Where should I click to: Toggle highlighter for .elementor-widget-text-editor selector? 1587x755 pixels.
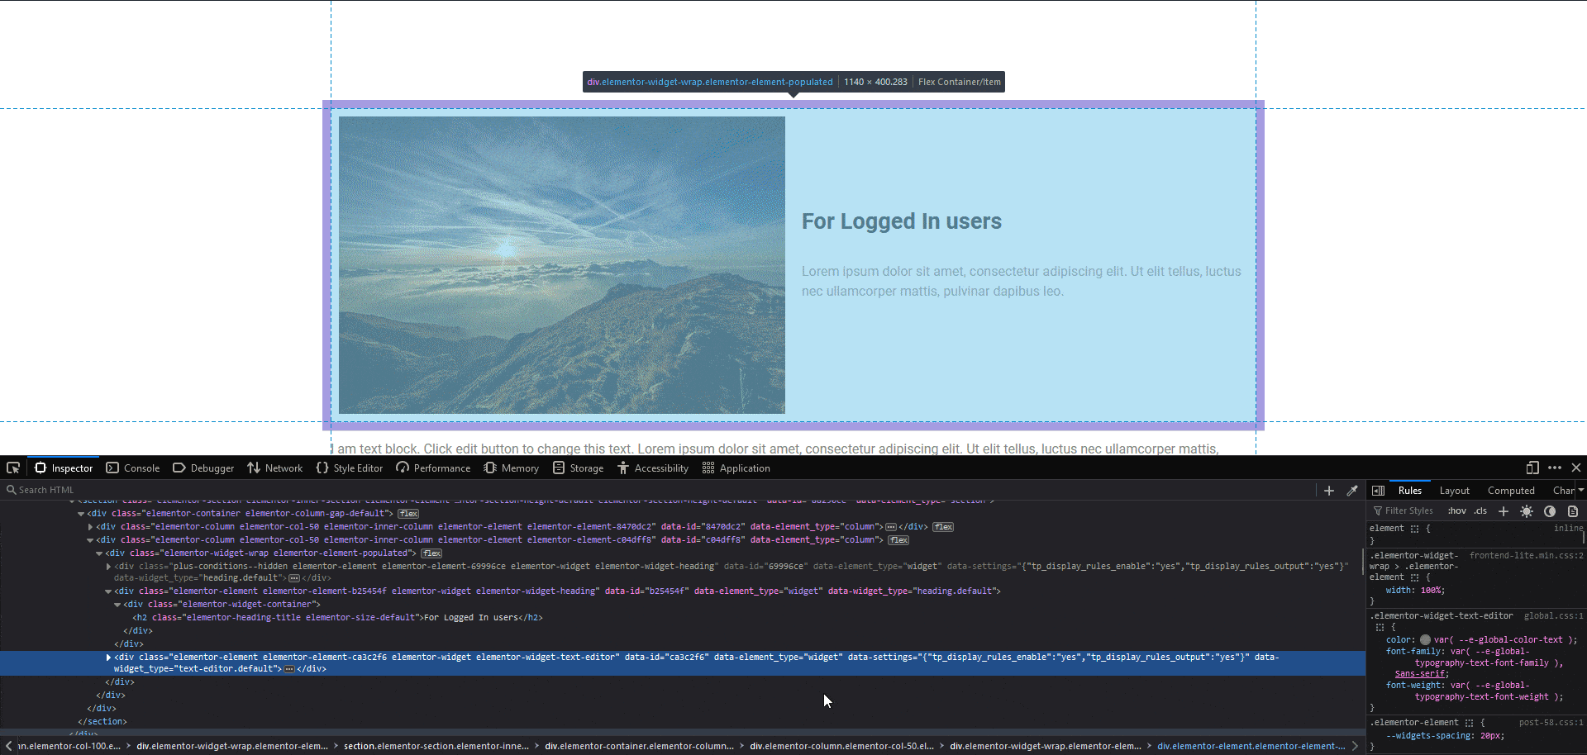(1379, 628)
